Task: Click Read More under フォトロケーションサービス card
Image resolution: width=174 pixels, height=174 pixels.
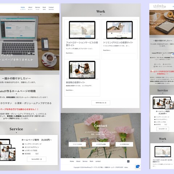Action: click(70, 53)
